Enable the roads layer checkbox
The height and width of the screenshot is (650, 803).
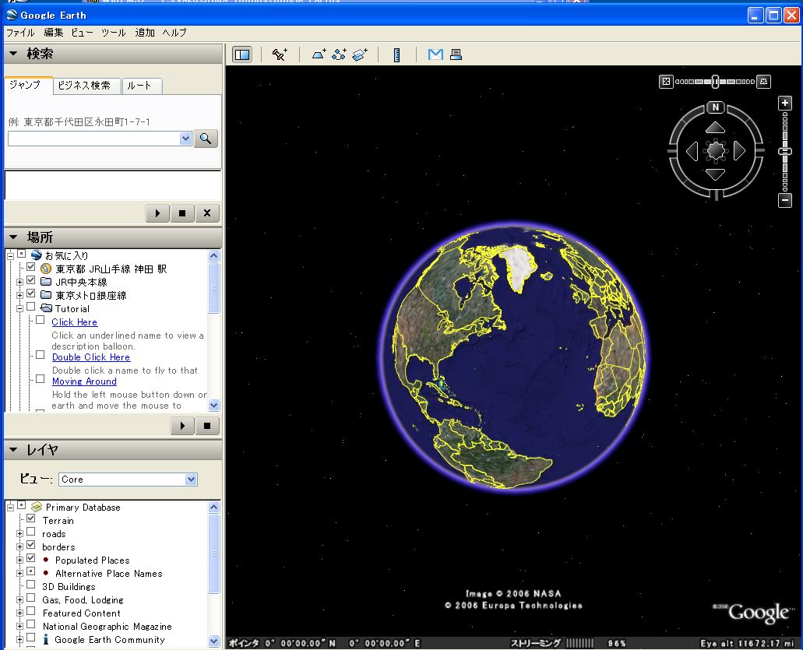(x=30, y=532)
